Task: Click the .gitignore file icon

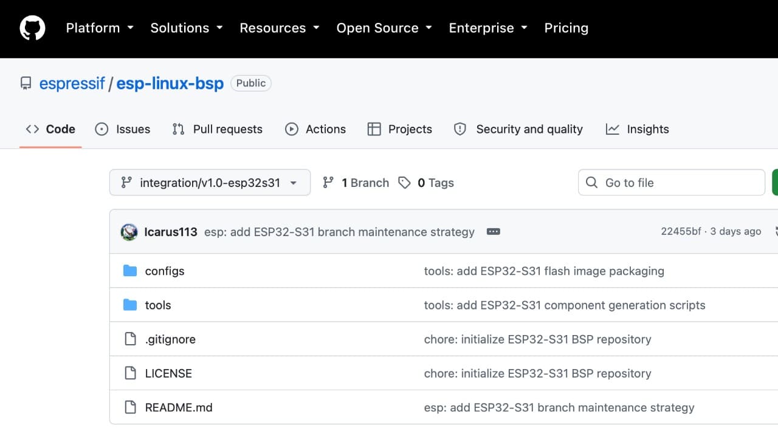Action: pos(130,339)
